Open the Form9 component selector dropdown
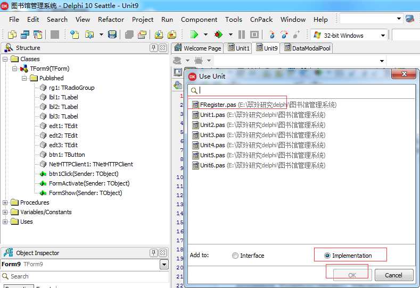Viewport: 420px width, 288px height. click(x=164, y=265)
